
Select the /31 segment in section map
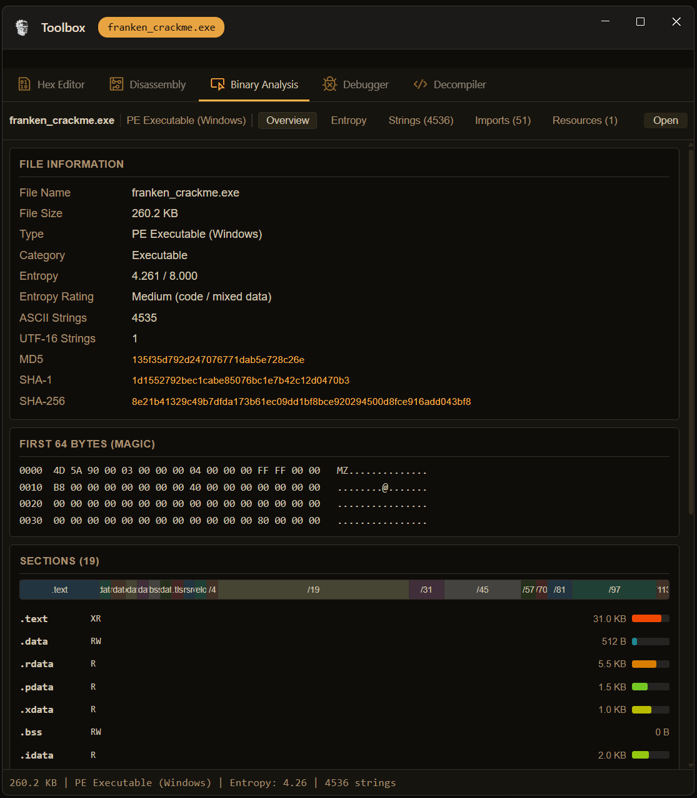point(426,590)
